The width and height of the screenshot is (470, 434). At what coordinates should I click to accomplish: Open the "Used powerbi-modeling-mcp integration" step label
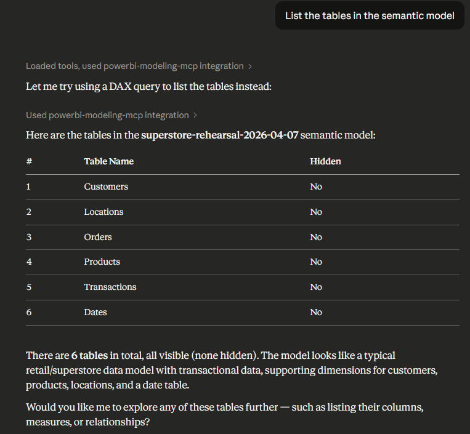(107, 115)
